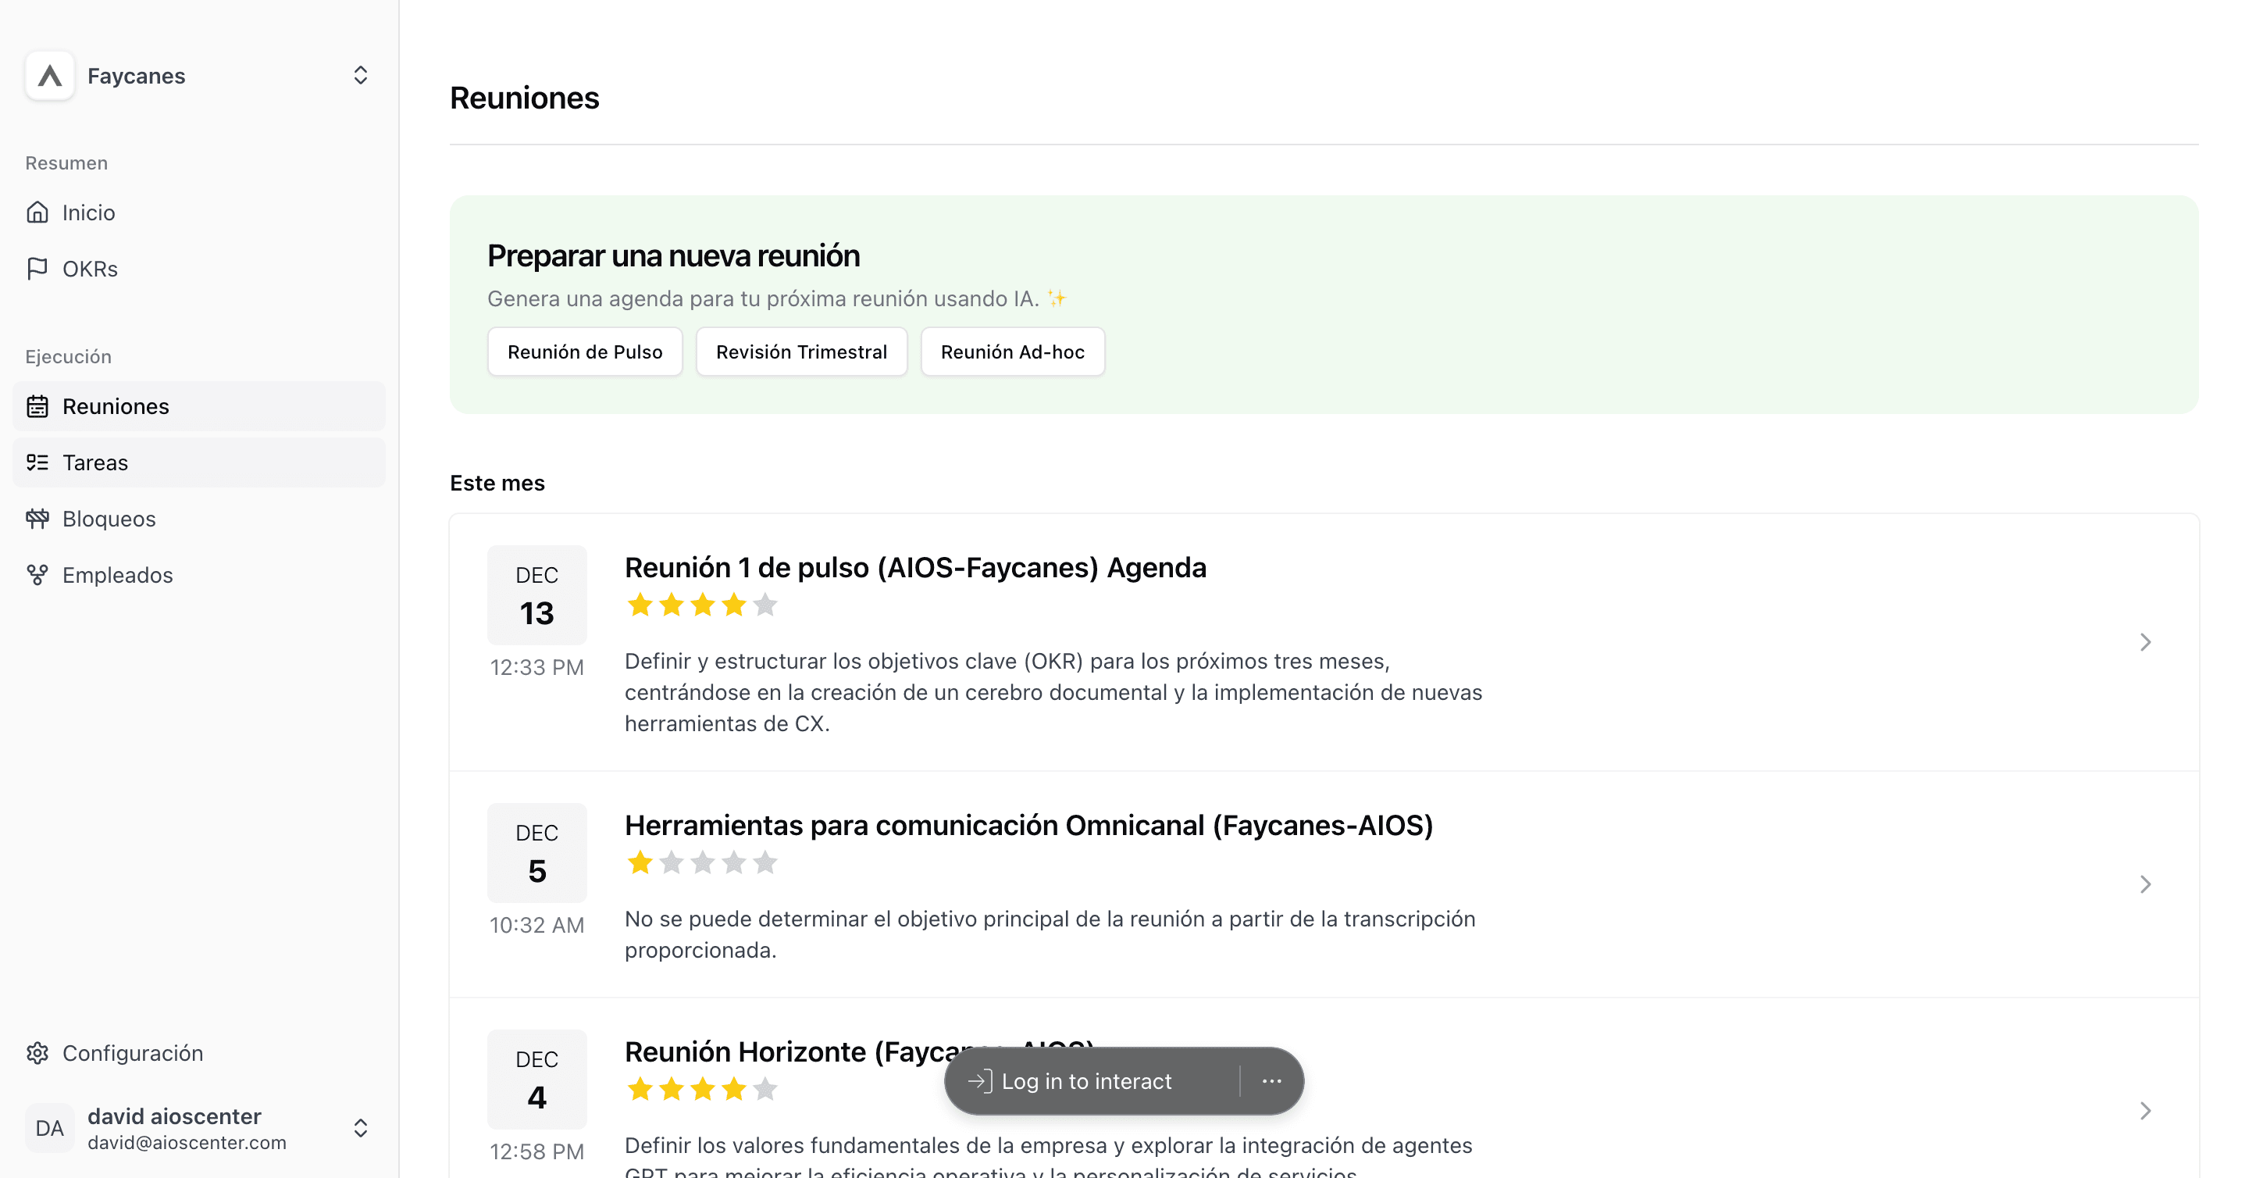2249x1178 pixels.
Task: Click the Bloqueos barrier icon
Action: (x=37, y=519)
